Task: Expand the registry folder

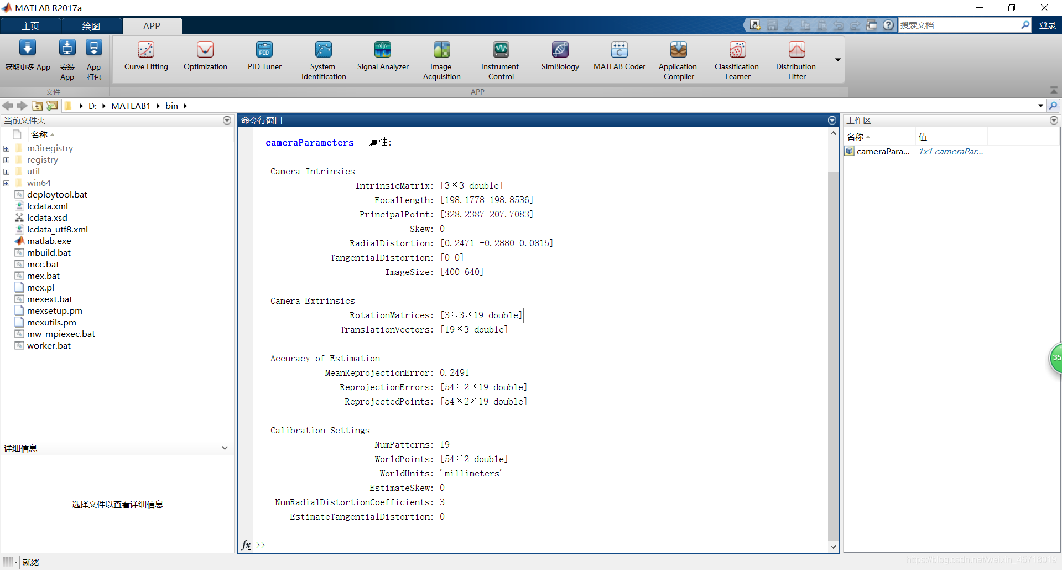Action: pyautogui.click(x=7, y=160)
